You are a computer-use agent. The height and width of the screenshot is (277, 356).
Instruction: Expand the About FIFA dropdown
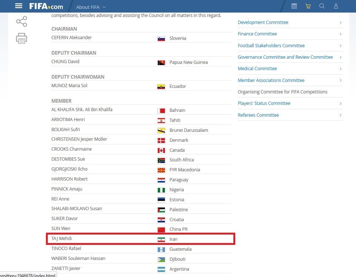91,7
